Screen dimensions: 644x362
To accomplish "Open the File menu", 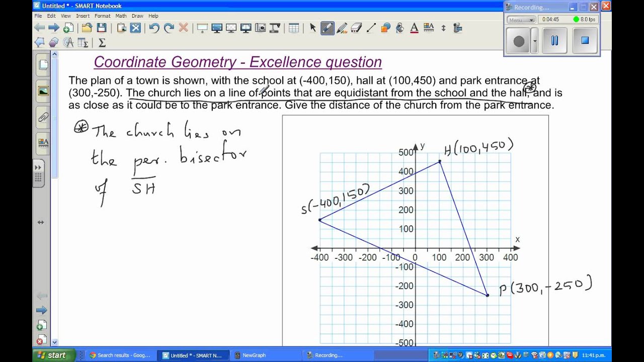I will [x=38, y=16].
